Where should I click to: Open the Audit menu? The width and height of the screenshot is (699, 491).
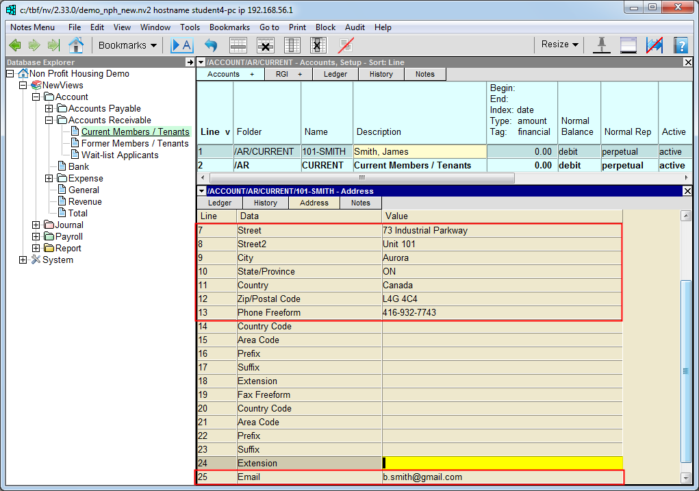[x=355, y=27]
